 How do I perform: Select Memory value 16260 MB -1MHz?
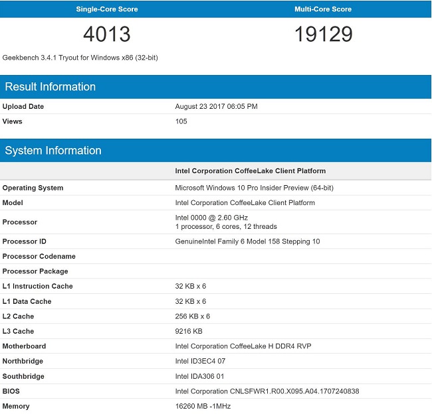tap(203, 406)
